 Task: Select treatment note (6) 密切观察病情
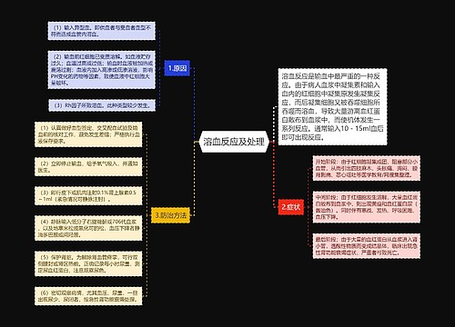coord(88,296)
